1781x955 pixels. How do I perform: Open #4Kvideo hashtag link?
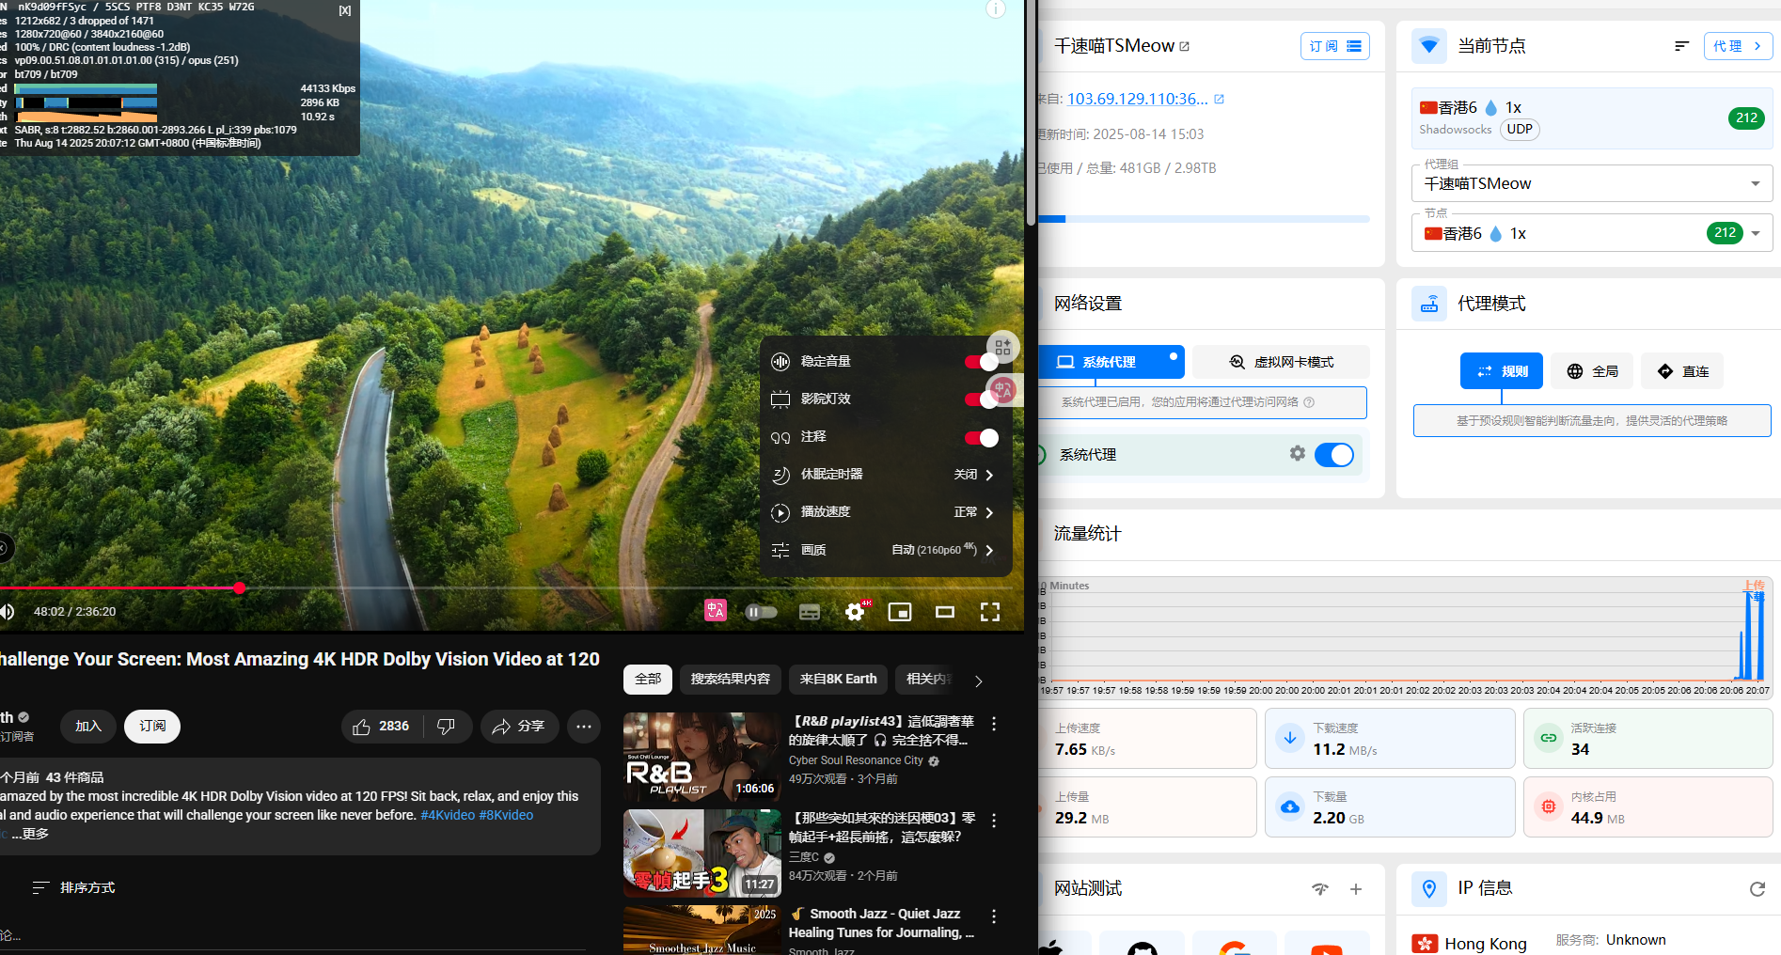point(448,815)
